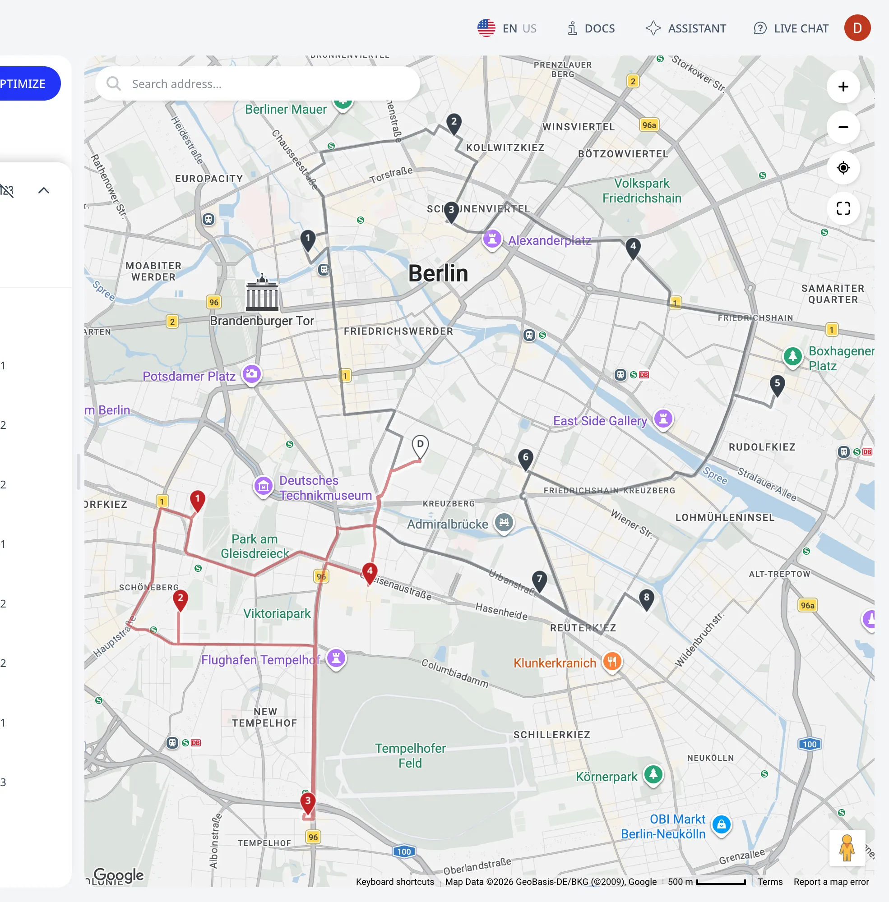Select red route stop marker 3
889x902 pixels.
coord(308,804)
